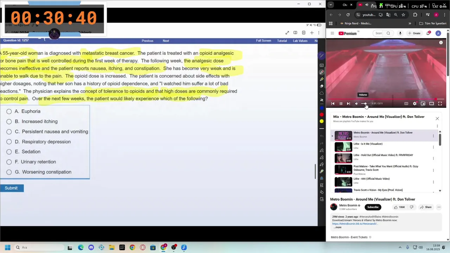
Task: Open Tüm Yer İşaretleri folder
Action: click(433, 24)
